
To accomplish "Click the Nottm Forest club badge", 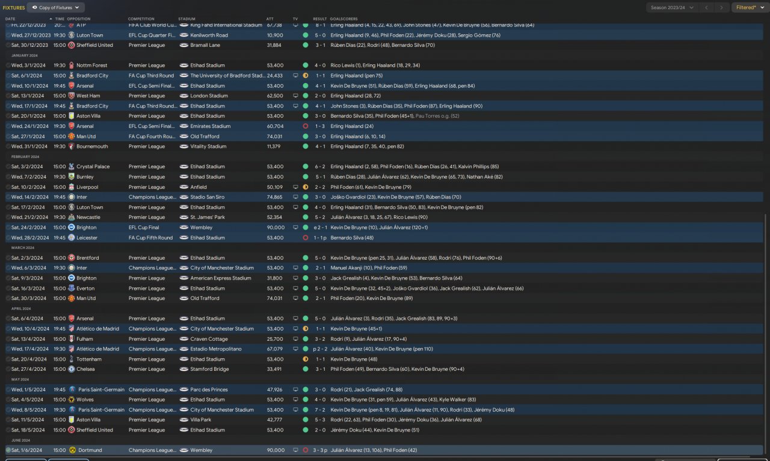I will [72, 66].
